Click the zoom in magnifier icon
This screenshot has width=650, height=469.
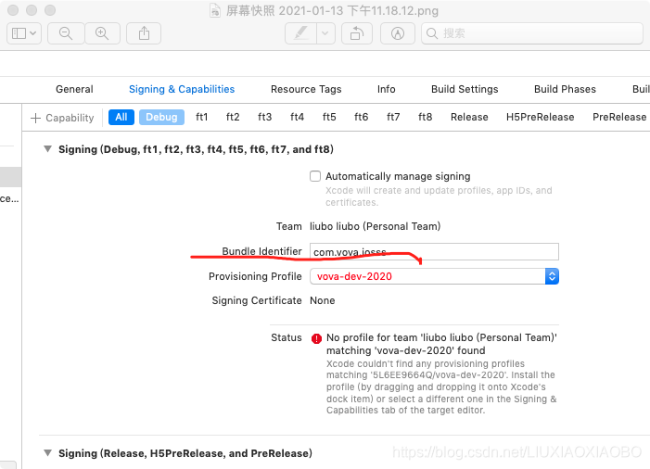tap(102, 33)
